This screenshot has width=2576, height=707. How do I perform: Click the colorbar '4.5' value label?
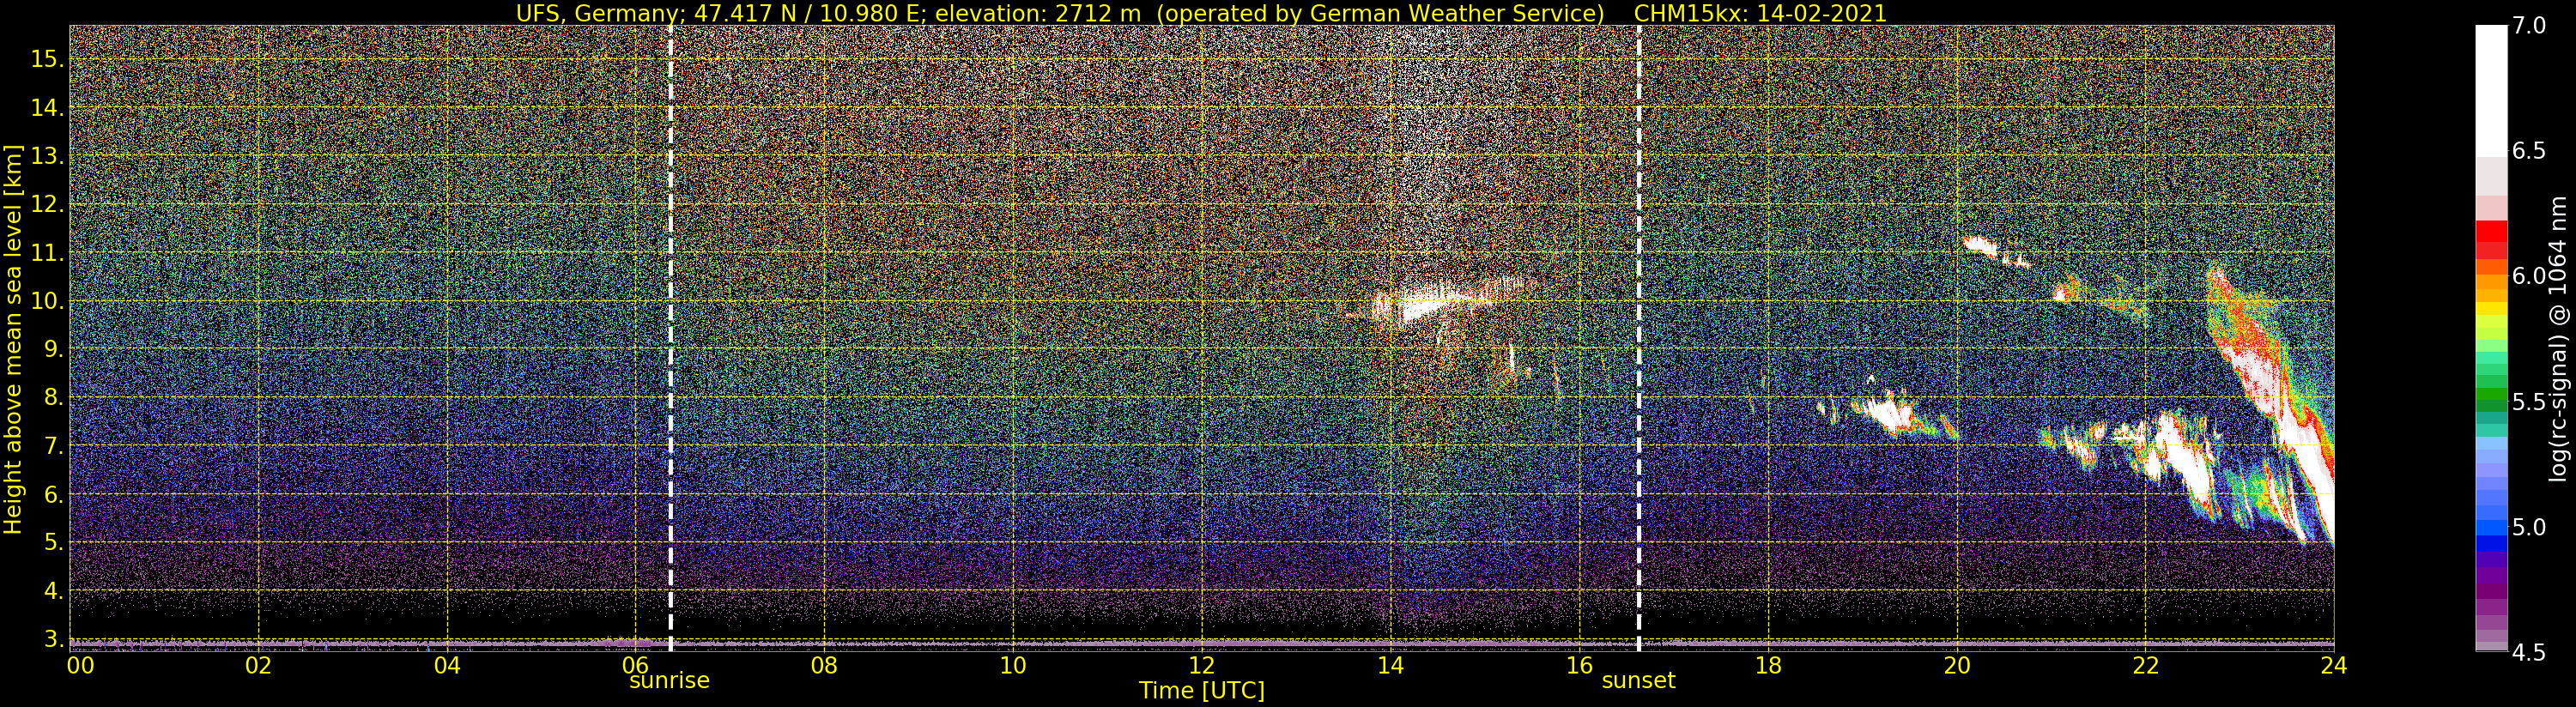(2529, 652)
